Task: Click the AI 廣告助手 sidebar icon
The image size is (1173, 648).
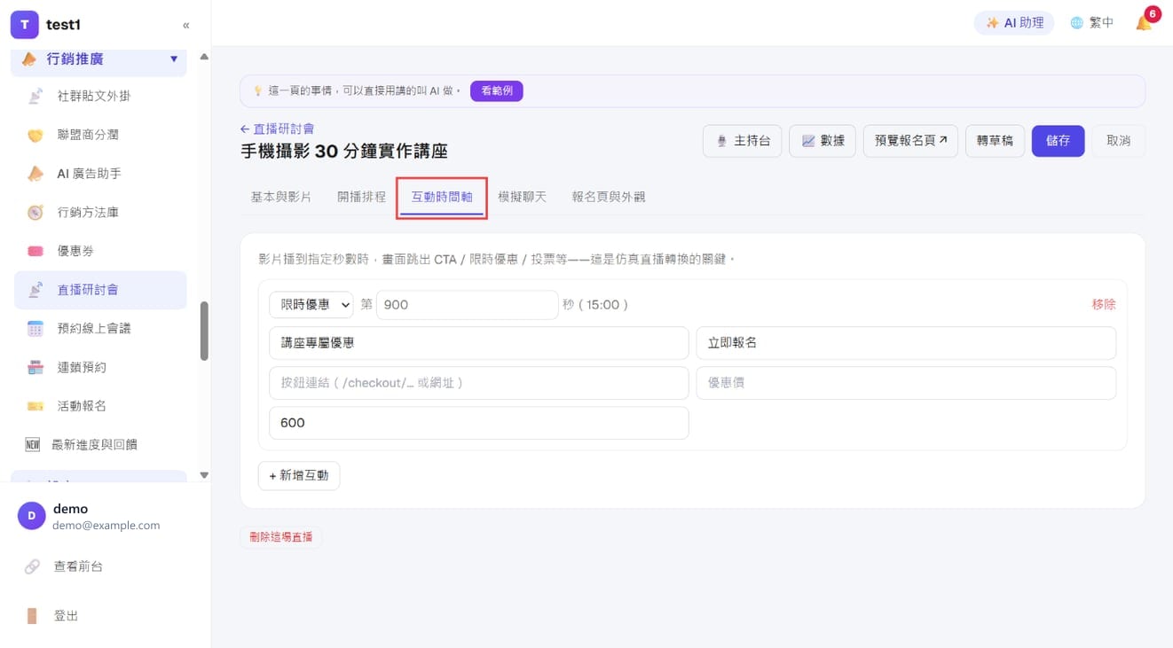Action: [35, 174]
